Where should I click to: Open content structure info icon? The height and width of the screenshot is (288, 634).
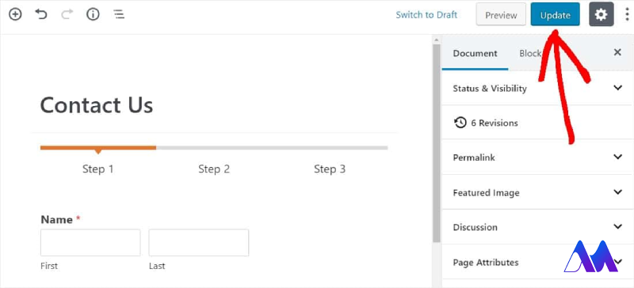[93, 15]
